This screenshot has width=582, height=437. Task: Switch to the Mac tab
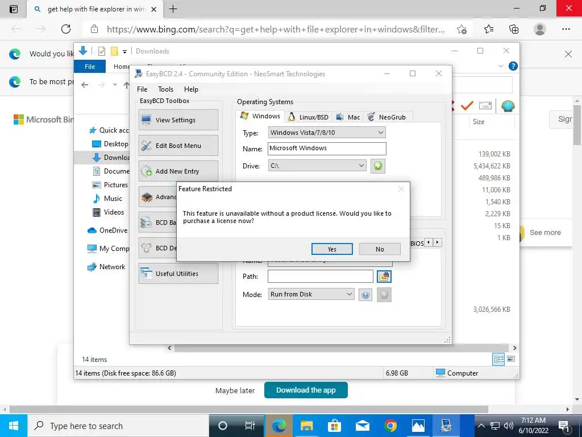point(348,117)
